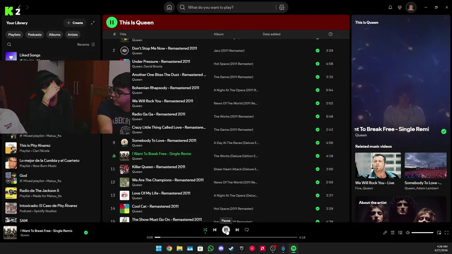Open Windows Start menu
This screenshot has width=452, height=254.
(x=159, y=248)
